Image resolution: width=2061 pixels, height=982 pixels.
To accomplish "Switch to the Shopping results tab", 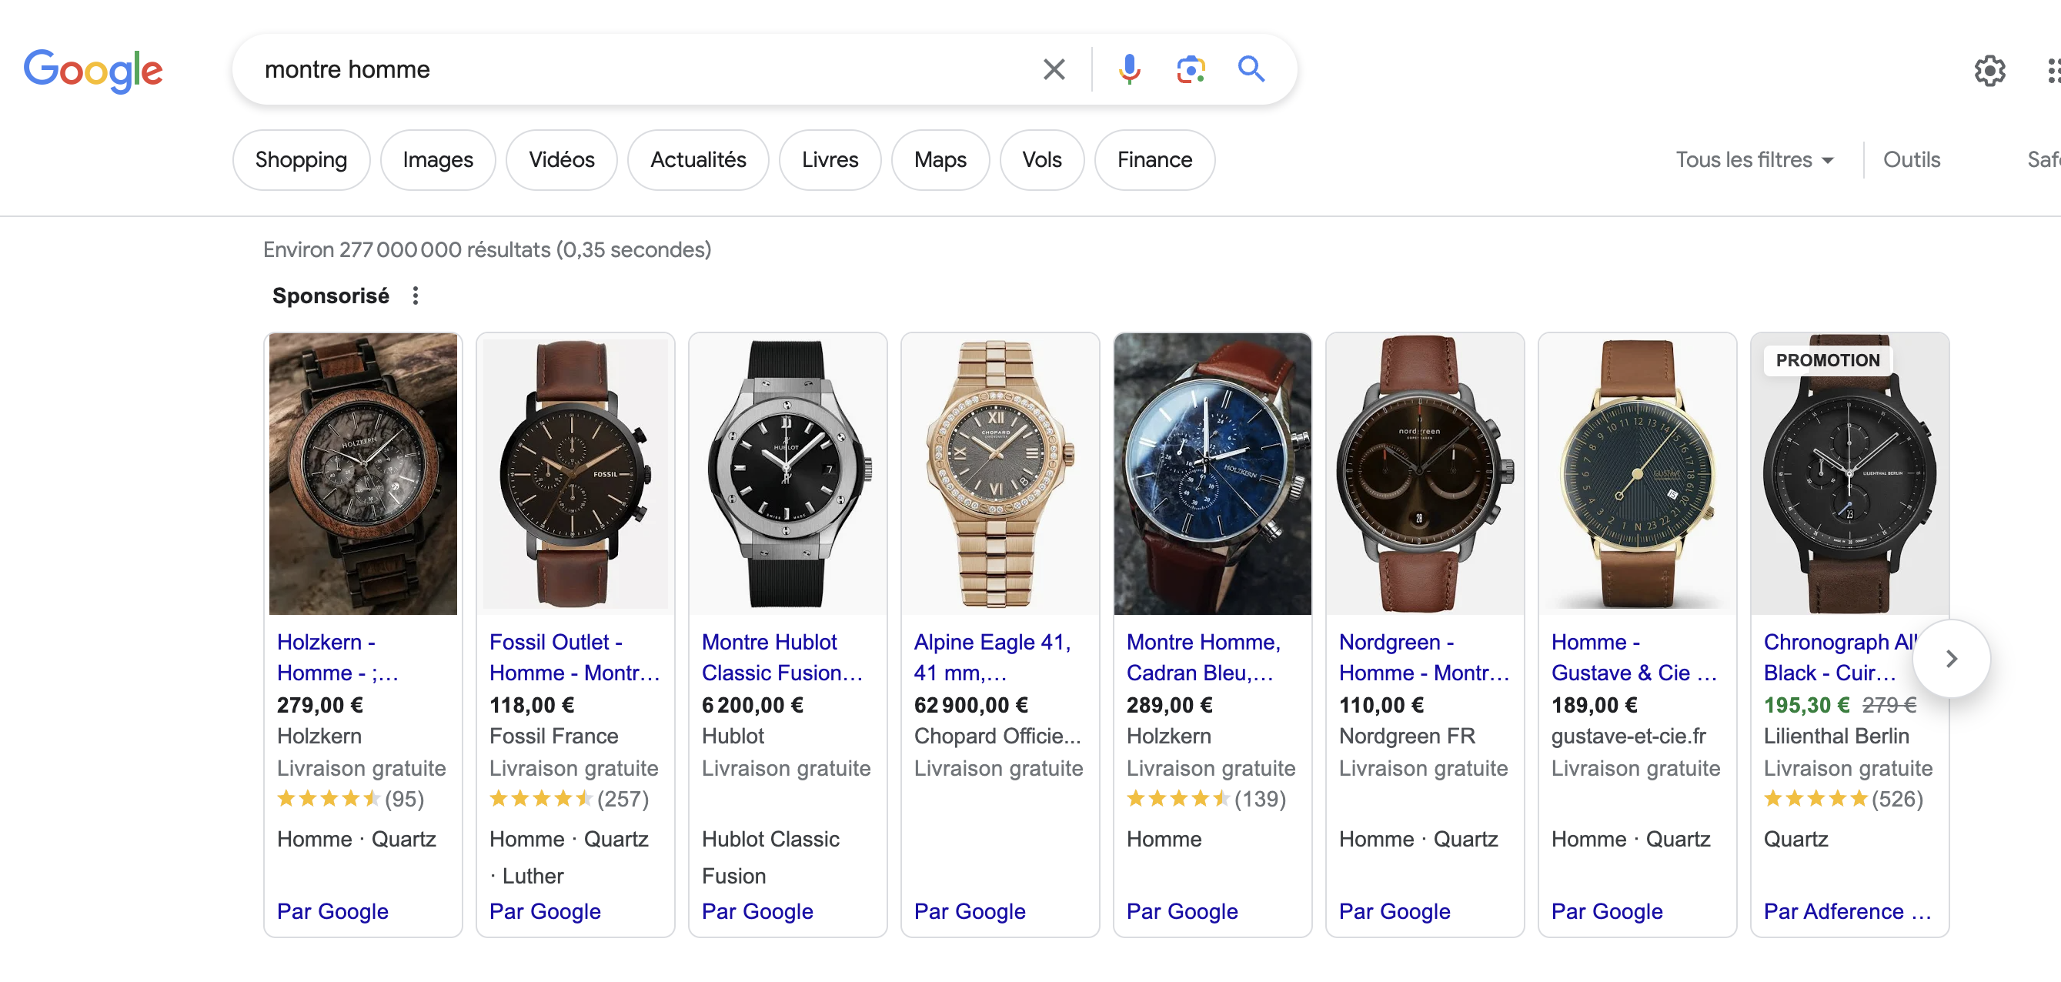I will [x=301, y=159].
